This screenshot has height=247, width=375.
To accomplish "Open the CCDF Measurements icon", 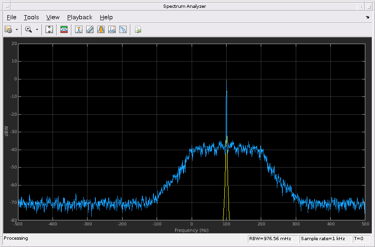I will point(123,30).
